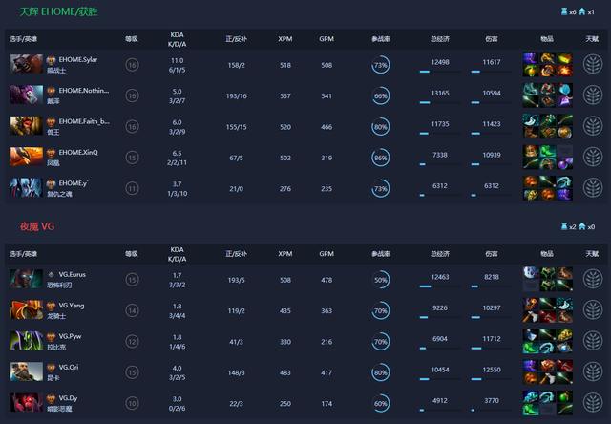The image size is (611, 424).
Task: Click the team badge icon beside VG.Ori
Action: pyautogui.click(x=51, y=368)
